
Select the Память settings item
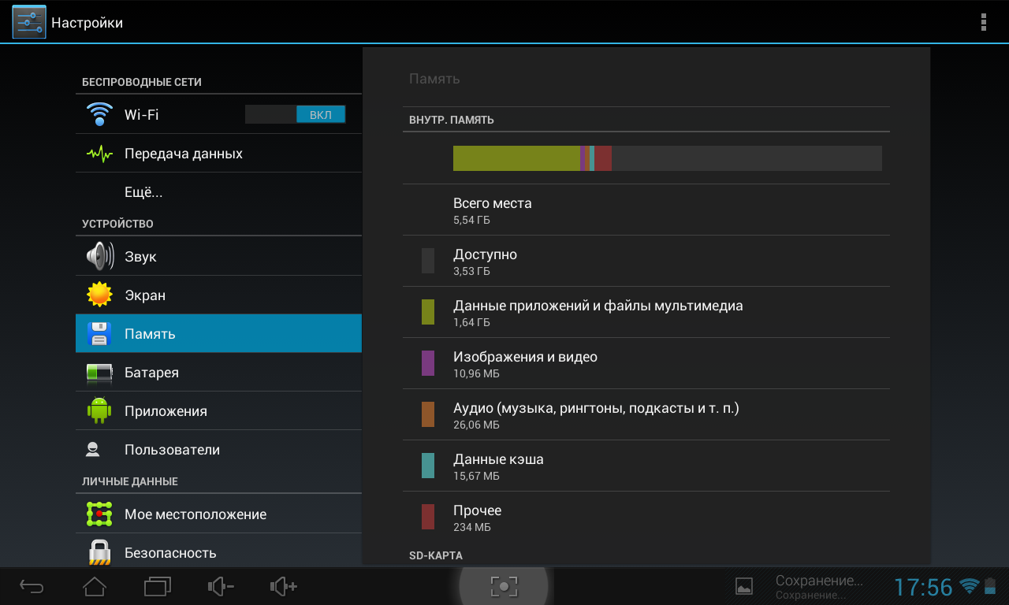pyautogui.click(x=218, y=333)
